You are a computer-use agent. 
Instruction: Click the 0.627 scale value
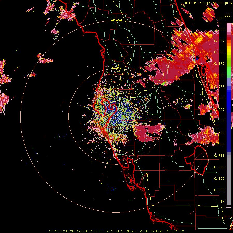point(219,110)
